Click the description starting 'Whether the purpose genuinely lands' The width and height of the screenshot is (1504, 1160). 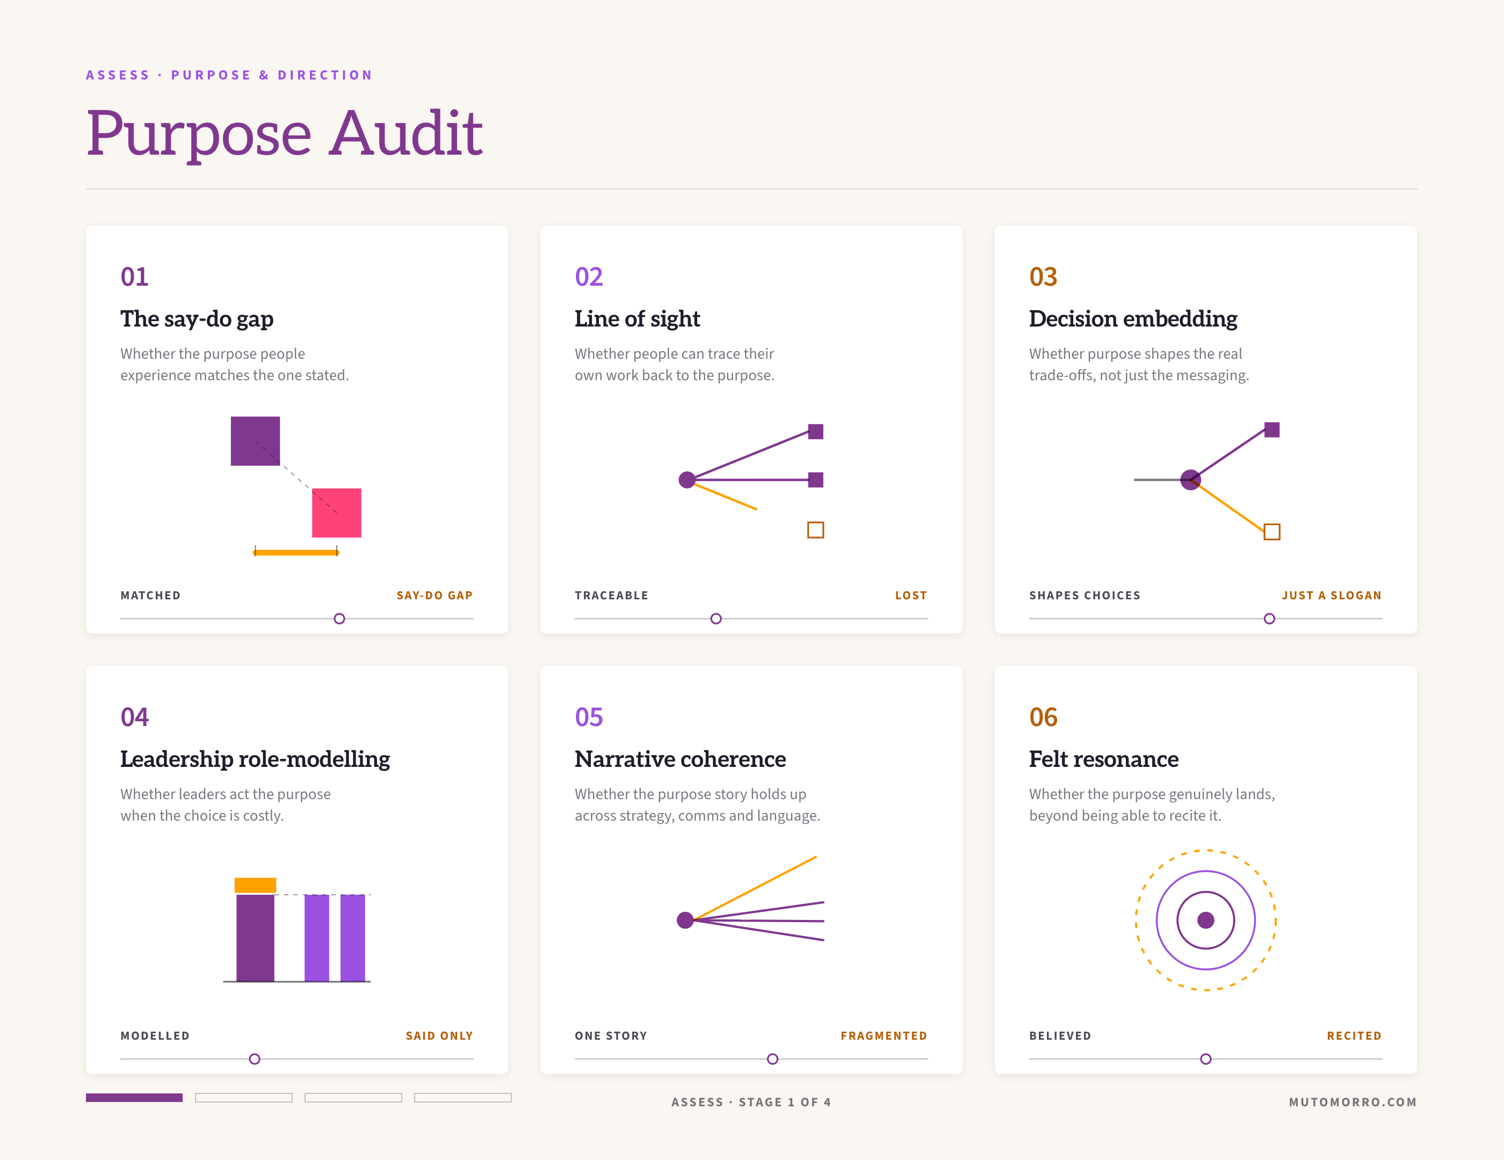(x=1152, y=805)
